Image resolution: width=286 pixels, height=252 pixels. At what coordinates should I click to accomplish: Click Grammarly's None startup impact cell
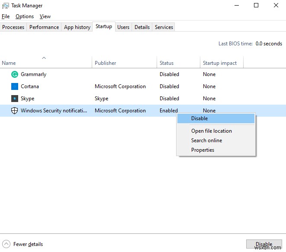[209, 74]
